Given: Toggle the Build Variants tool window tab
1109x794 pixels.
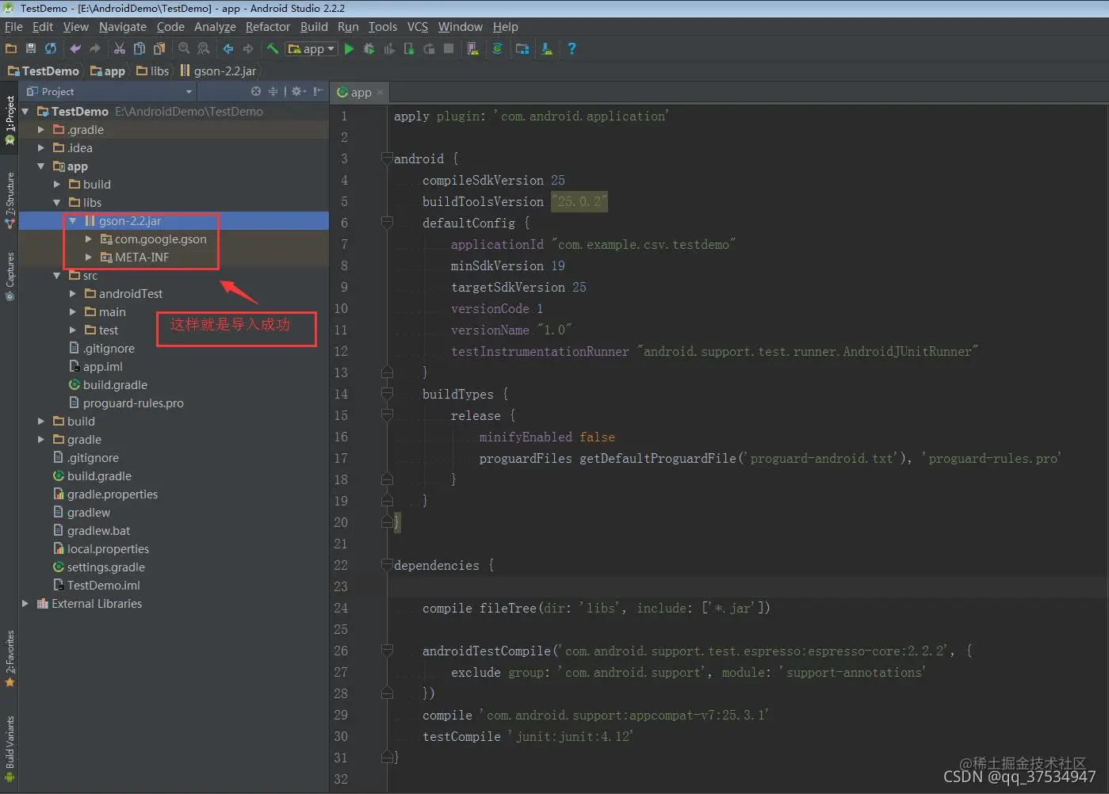Looking at the screenshot, I should tap(10, 750).
